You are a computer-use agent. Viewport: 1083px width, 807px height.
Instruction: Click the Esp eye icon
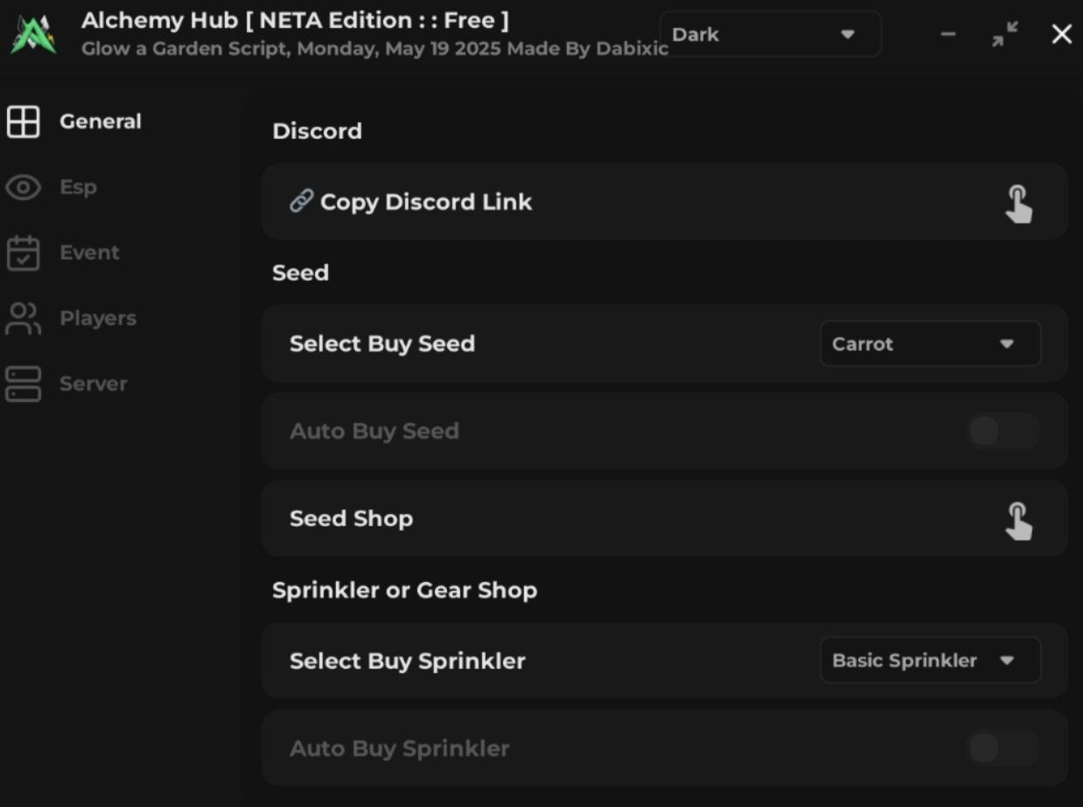click(x=24, y=187)
